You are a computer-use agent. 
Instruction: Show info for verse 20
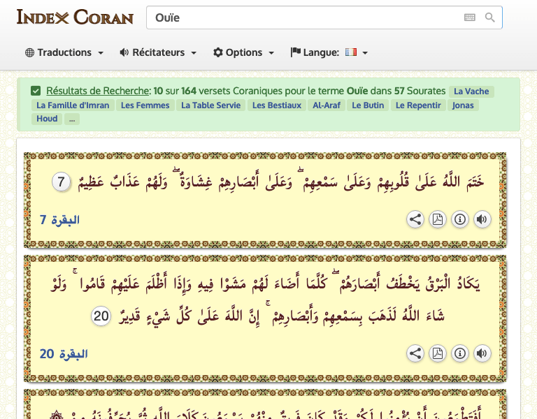(x=460, y=353)
